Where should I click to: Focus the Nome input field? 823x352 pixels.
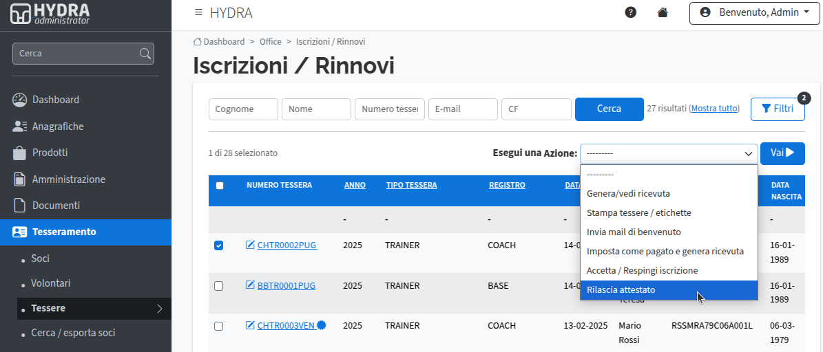pos(317,109)
